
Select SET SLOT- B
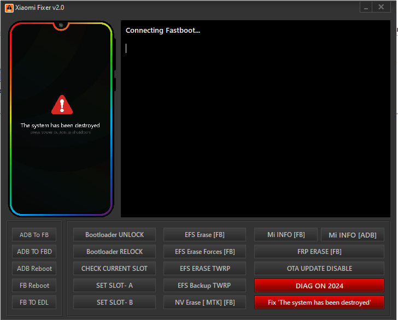point(114,302)
